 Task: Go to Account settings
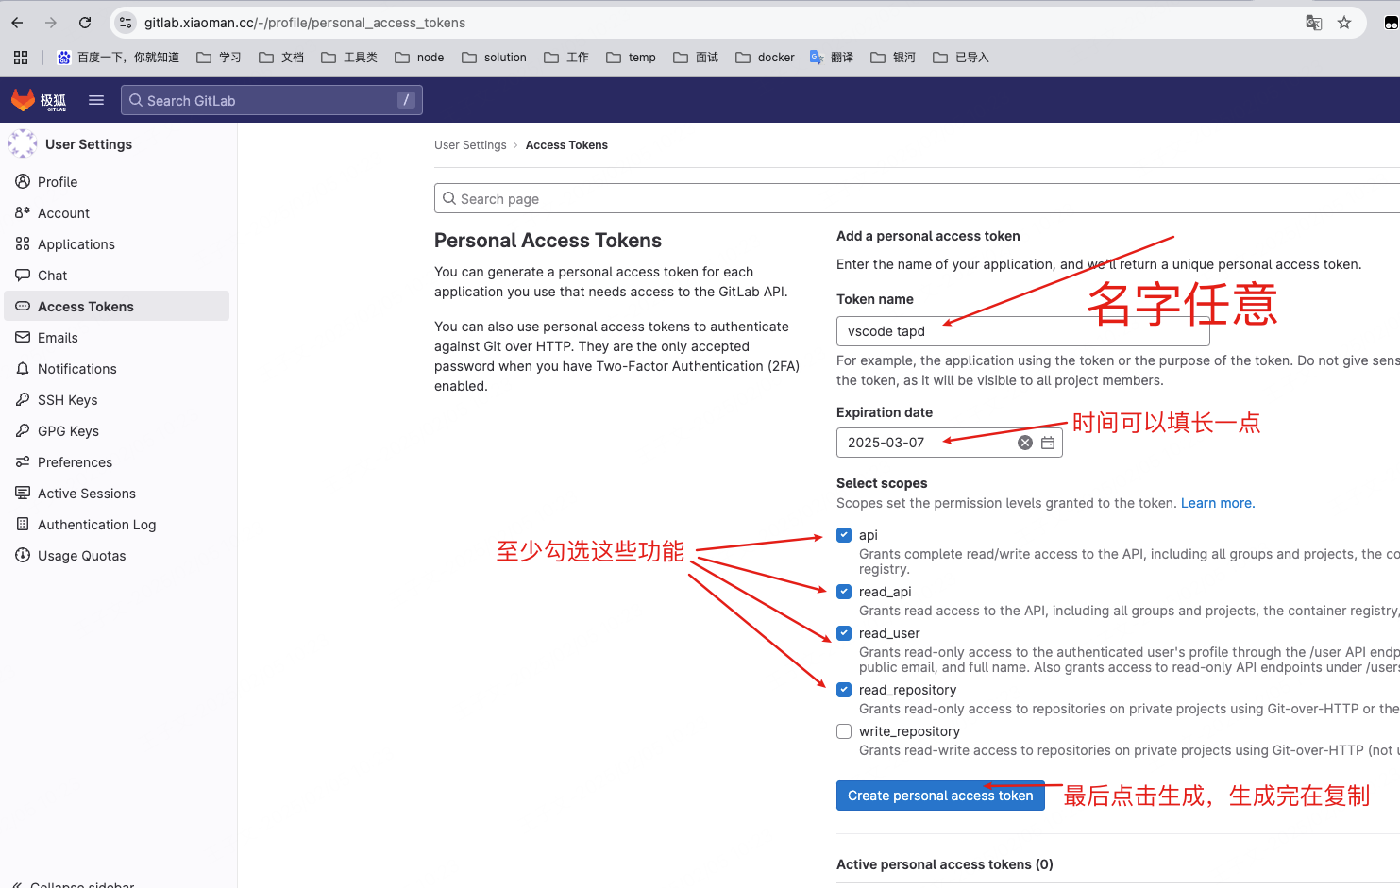(117, 212)
